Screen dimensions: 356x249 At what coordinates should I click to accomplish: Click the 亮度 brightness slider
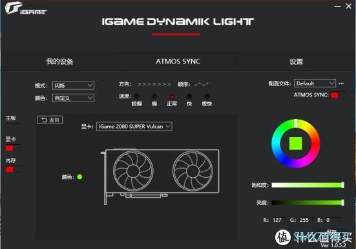click(x=308, y=202)
